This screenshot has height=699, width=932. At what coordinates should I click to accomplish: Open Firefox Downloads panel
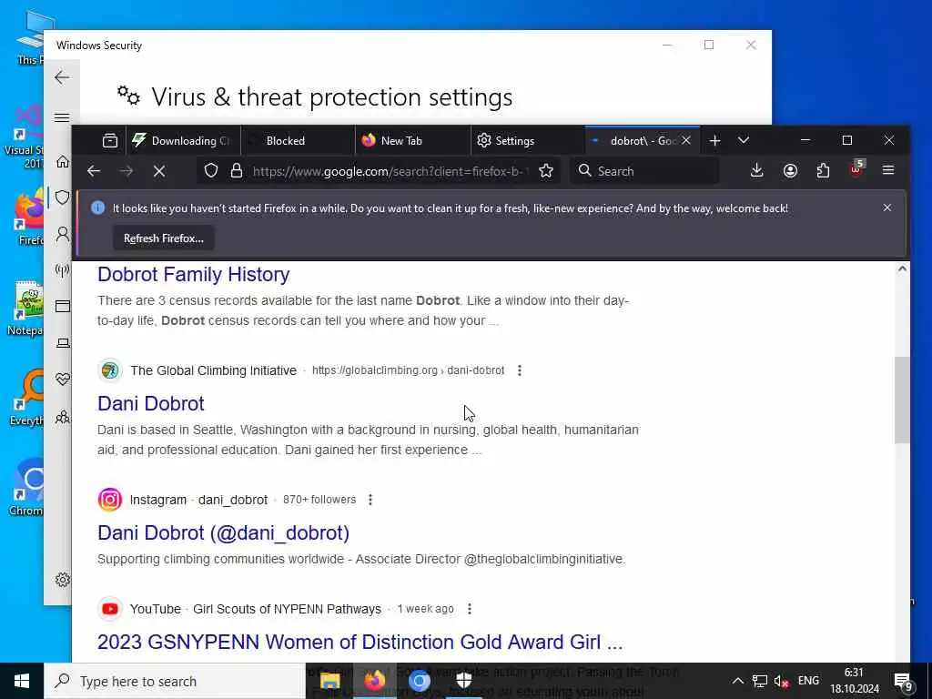756,171
